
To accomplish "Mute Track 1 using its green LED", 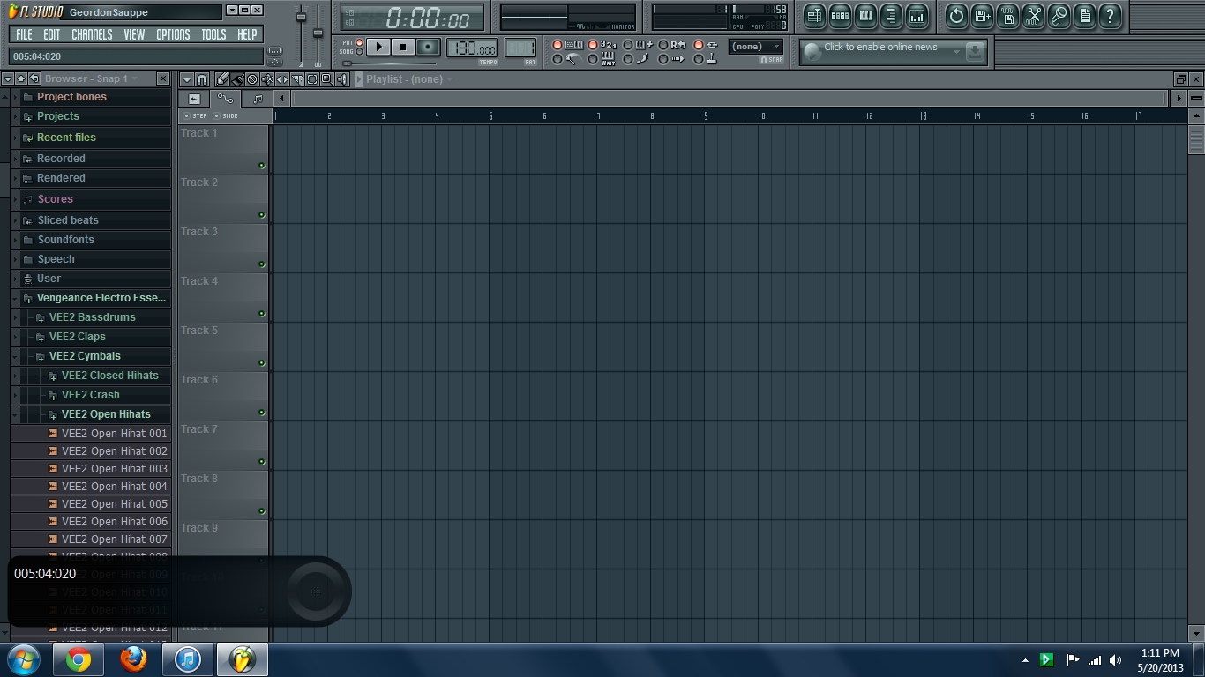I will 261,166.
